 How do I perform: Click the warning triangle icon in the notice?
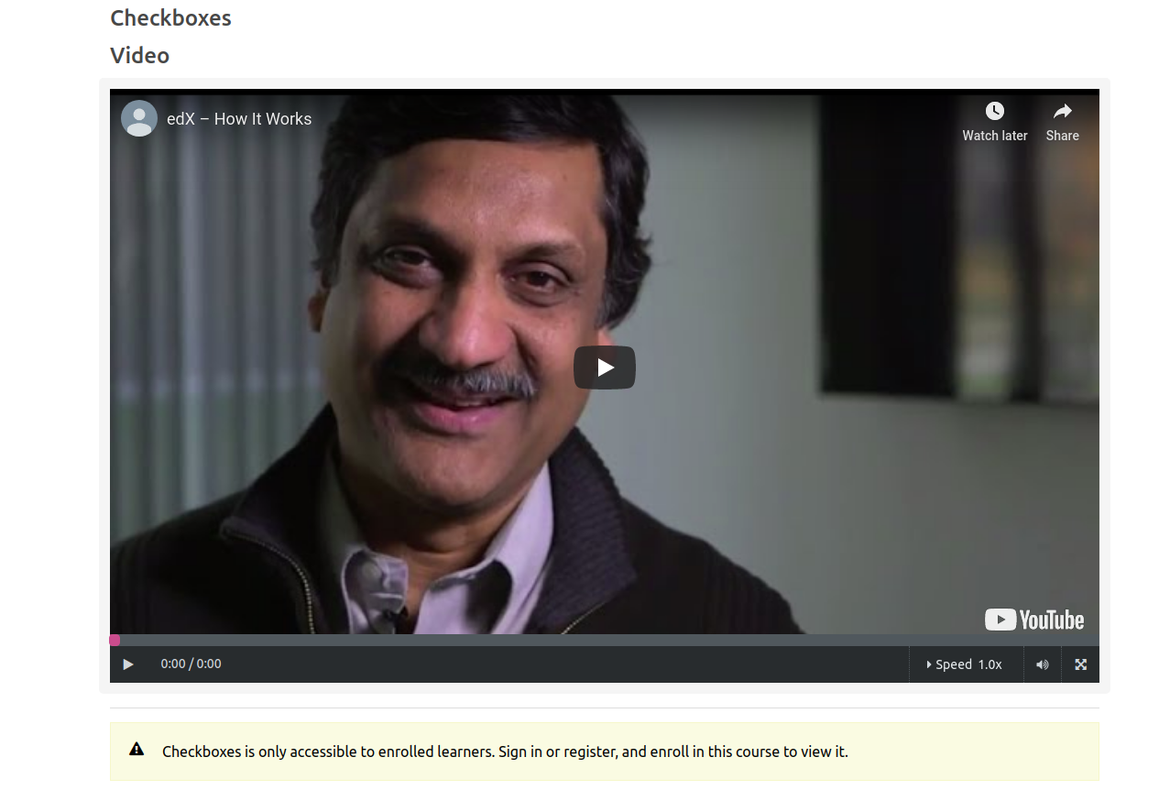click(137, 749)
